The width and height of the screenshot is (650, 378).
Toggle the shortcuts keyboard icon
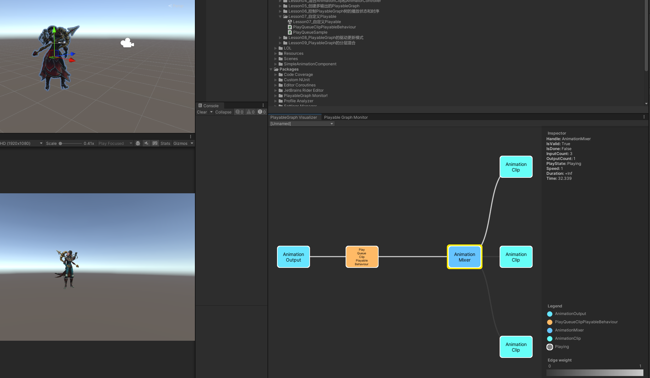pyautogui.click(x=155, y=143)
